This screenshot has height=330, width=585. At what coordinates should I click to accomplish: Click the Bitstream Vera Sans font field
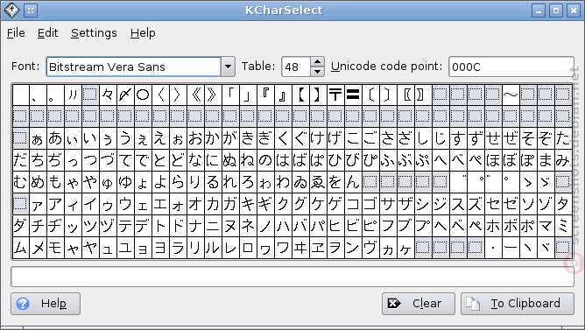134,67
